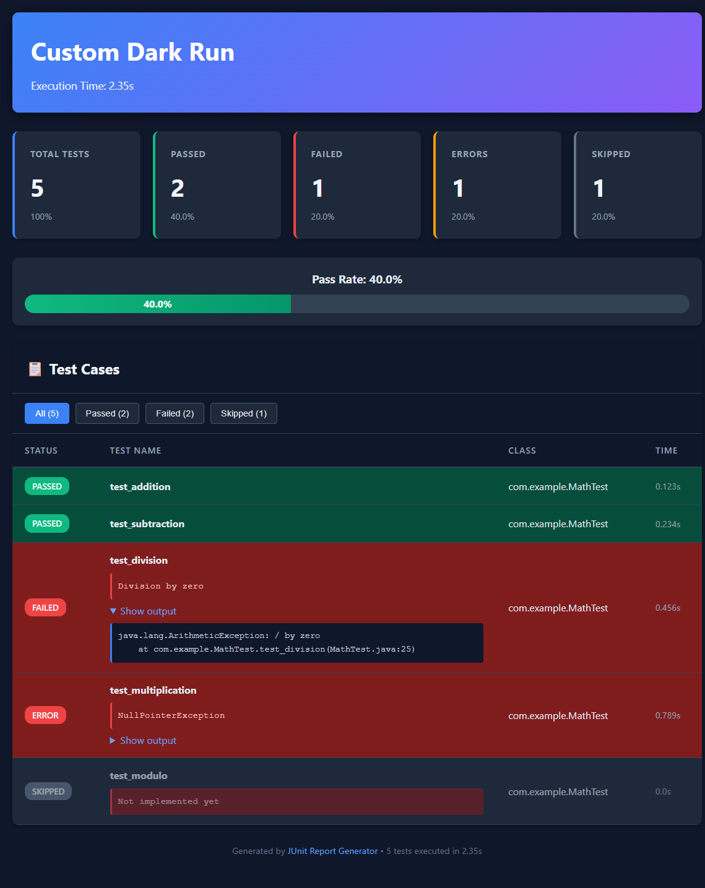Click the ERROR badge for test_multiplication

tap(45, 715)
